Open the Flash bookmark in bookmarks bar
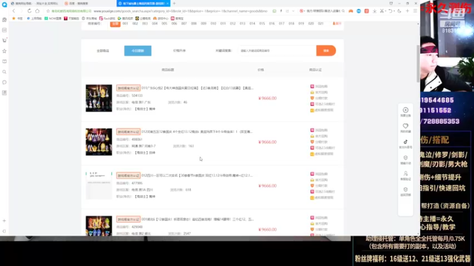 [x=107, y=18]
